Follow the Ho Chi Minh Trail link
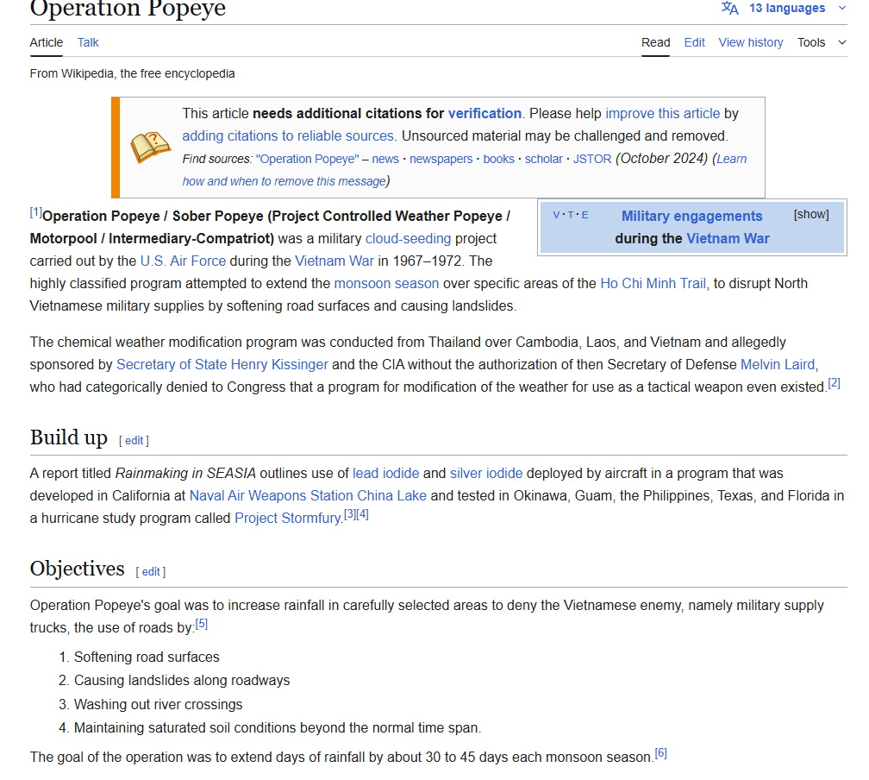The height and width of the screenshot is (780, 869). (x=653, y=284)
